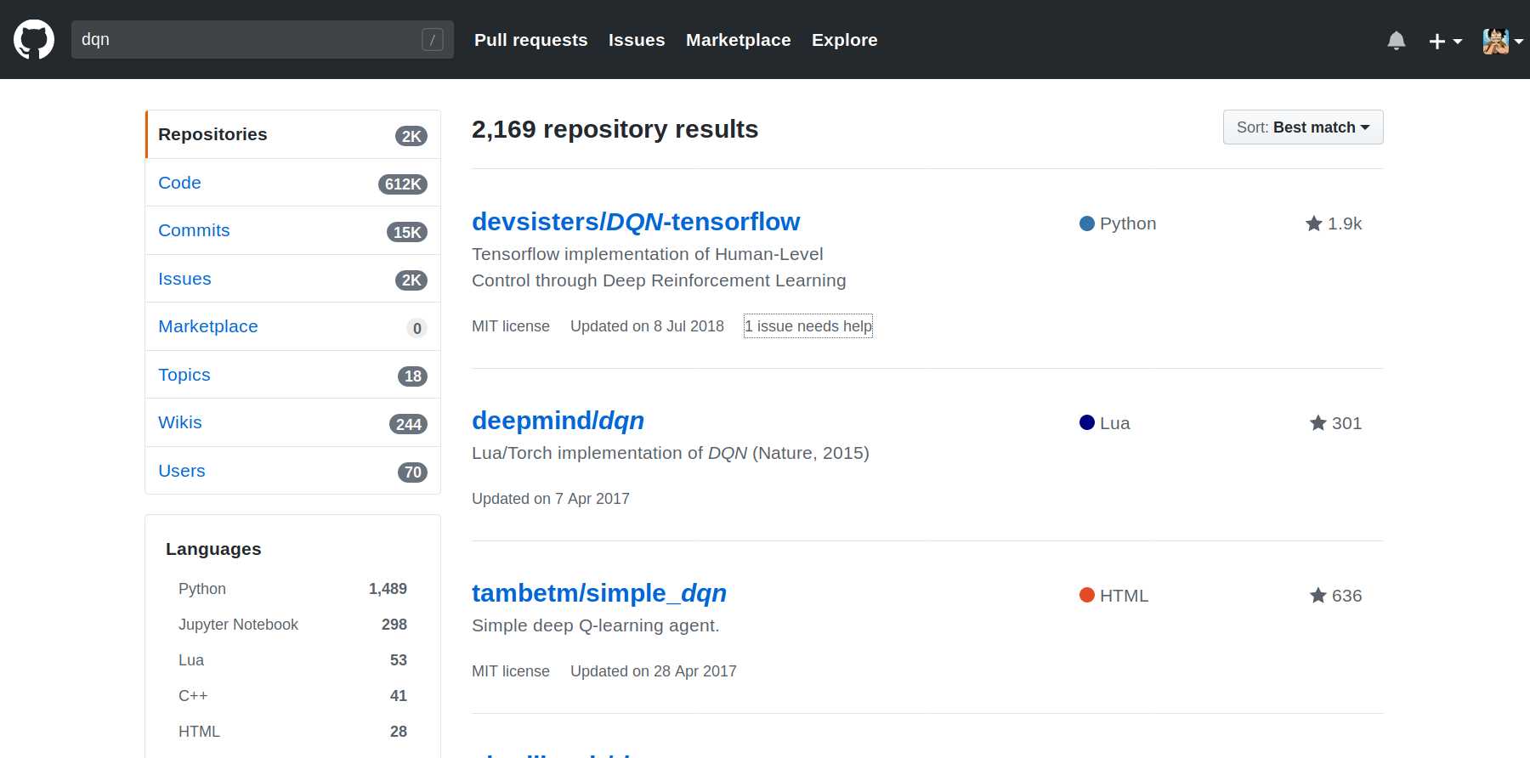Click MIT license under devsisters repository

tap(511, 326)
